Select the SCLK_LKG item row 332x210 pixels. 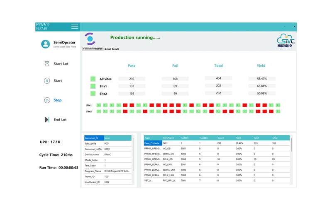tap(217, 175)
